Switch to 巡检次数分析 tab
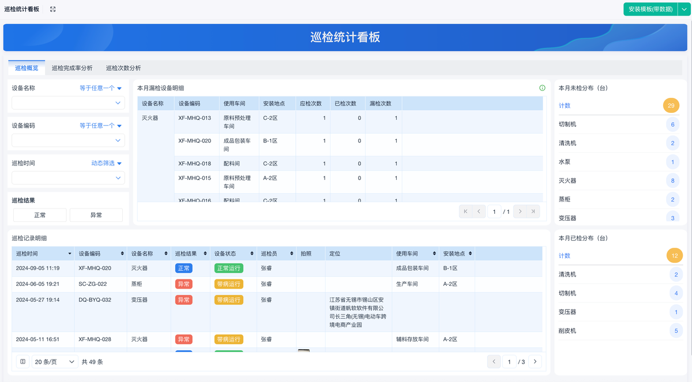The image size is (692, 382). [123, 68]
